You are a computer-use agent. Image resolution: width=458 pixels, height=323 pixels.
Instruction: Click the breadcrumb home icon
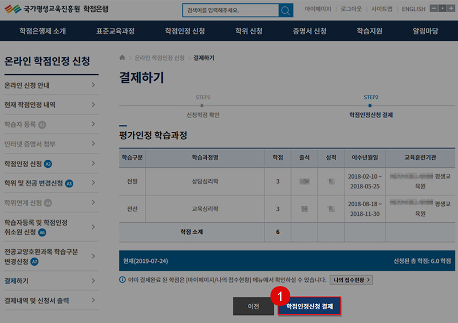122,58
